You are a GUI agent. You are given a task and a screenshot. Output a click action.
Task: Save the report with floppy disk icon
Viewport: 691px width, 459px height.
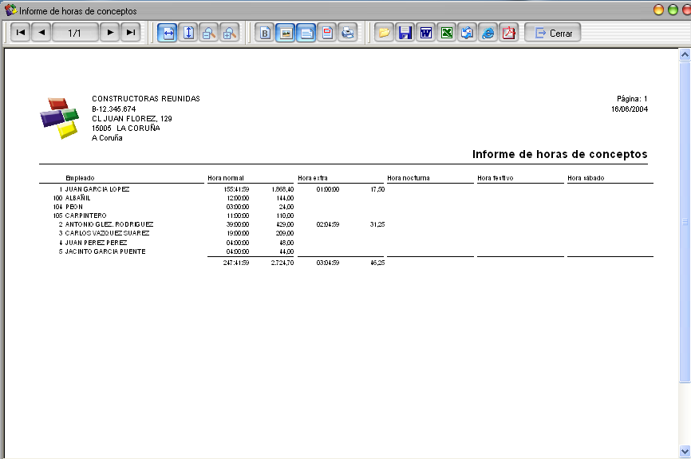[x=405, y=33]
